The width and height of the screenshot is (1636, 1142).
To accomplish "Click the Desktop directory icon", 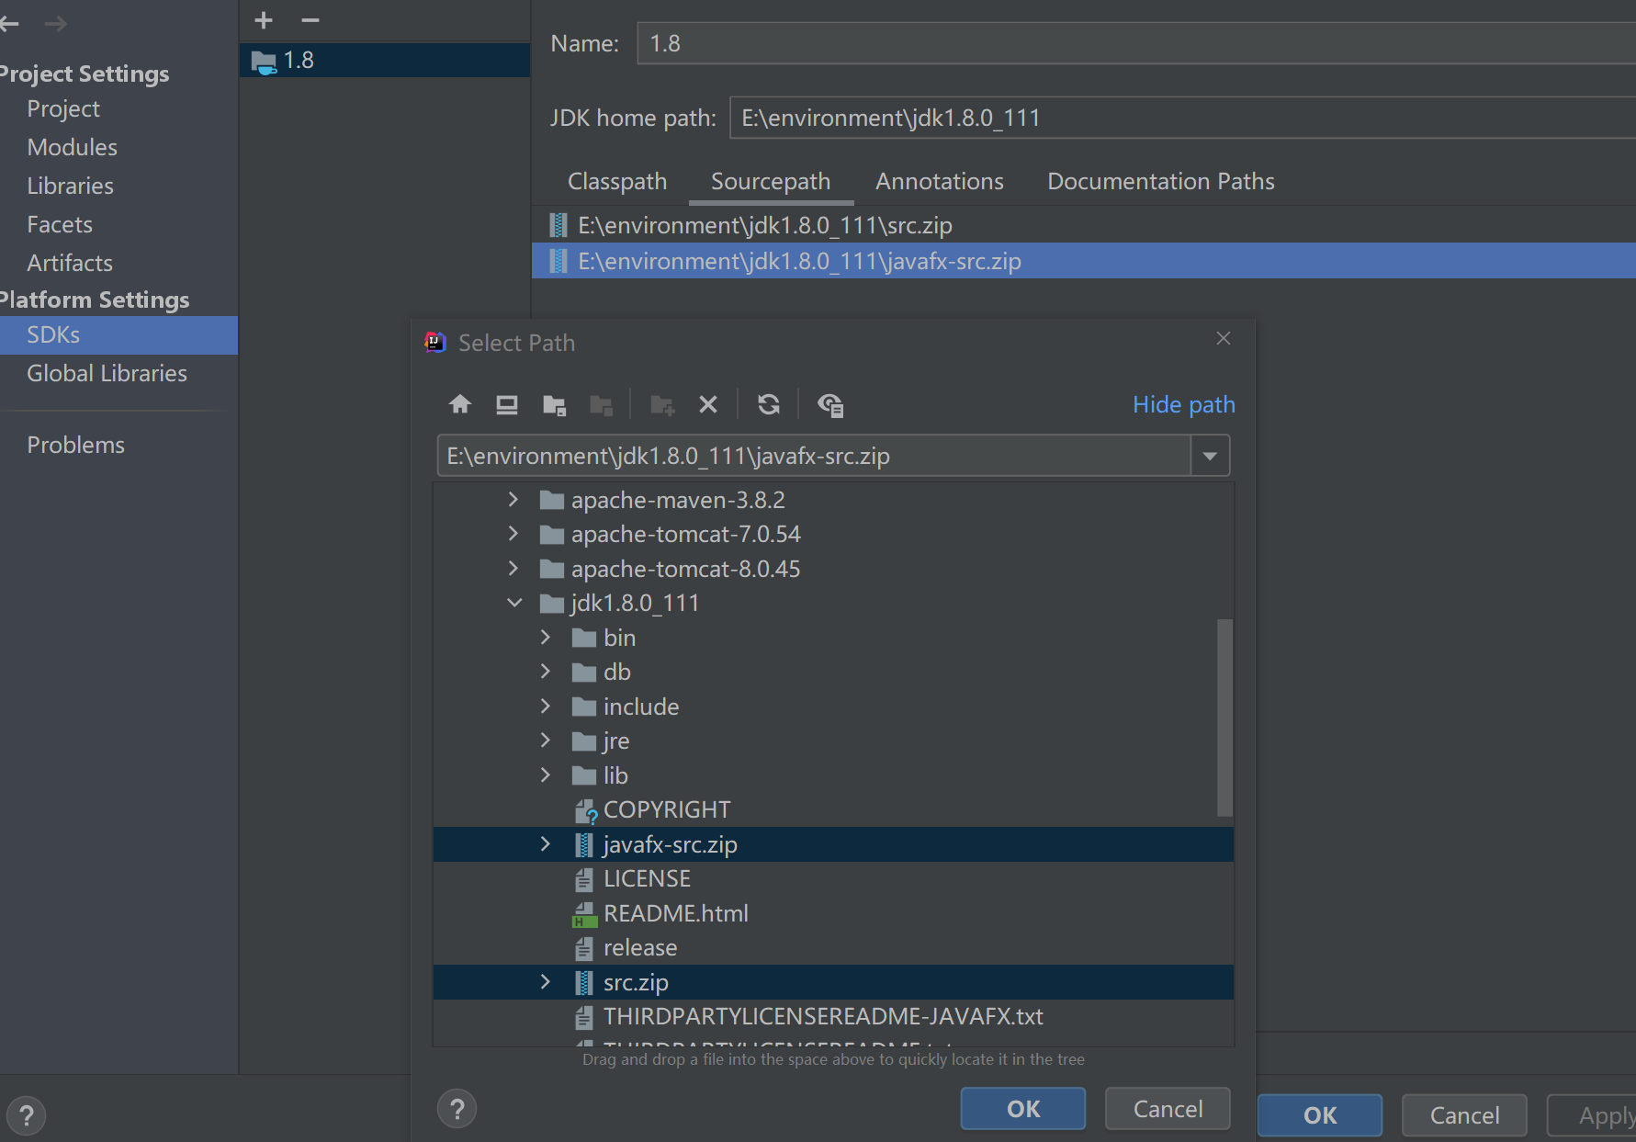I will [x=507, y=404].
